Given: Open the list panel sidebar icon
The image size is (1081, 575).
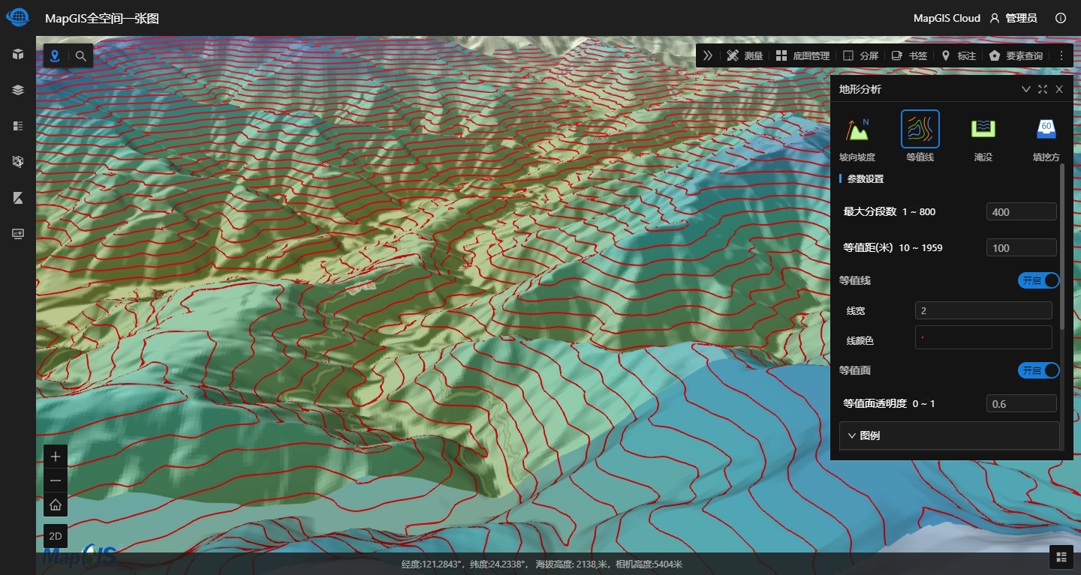Looking at the screenshot, I should (x=18, y=126).
